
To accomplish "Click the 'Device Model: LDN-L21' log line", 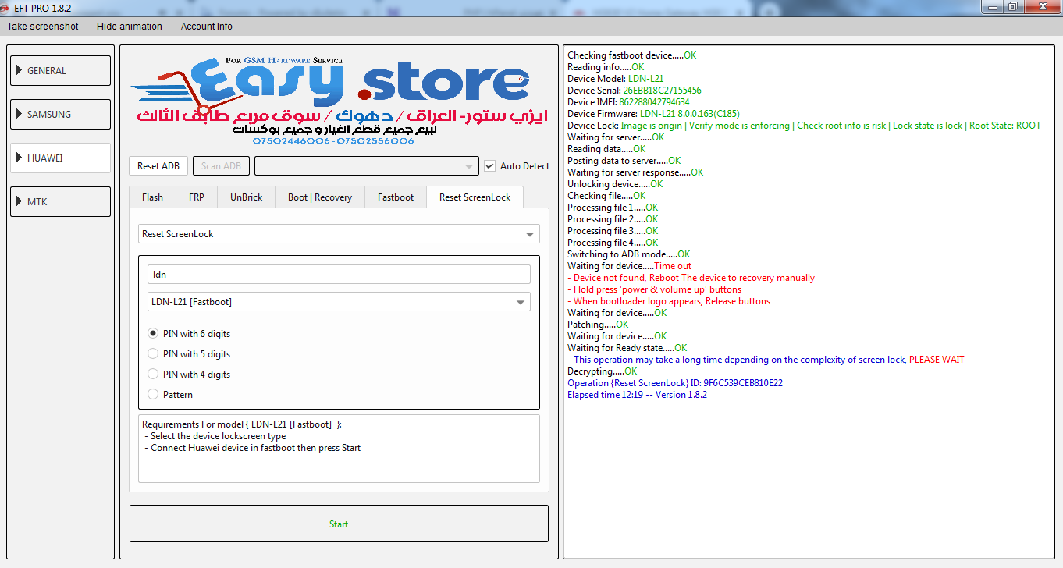I will pyautogui.click(x=616, y=79).
